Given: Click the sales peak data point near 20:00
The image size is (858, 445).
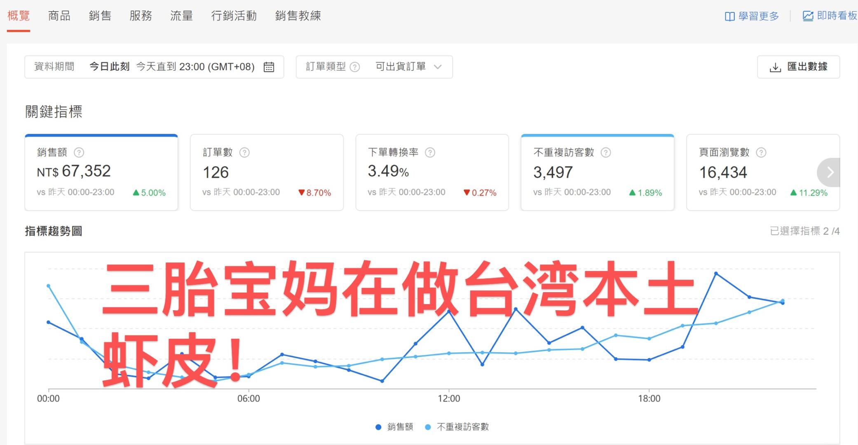Looking at the screenshot, I should (x=716, y=273).
